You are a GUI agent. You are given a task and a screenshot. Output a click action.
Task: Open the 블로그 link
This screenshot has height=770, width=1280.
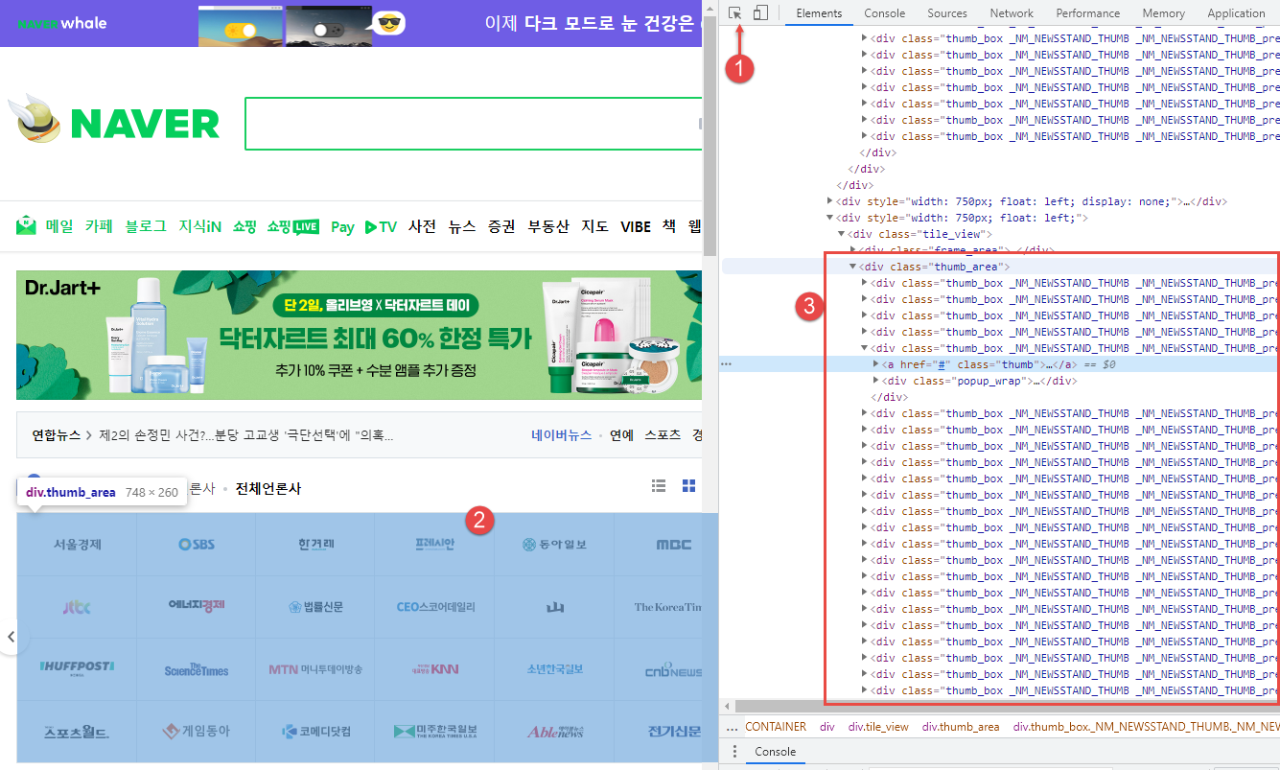[146, 226]
